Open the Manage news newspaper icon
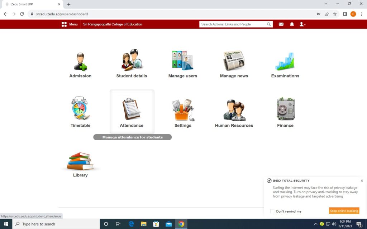This screenshot has height=229, width=367. pyautogui.click(x=234, y=60)
